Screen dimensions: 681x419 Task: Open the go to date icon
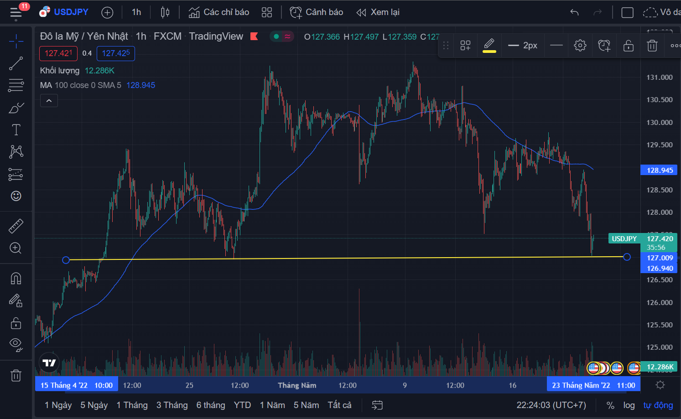click(377, 405)
